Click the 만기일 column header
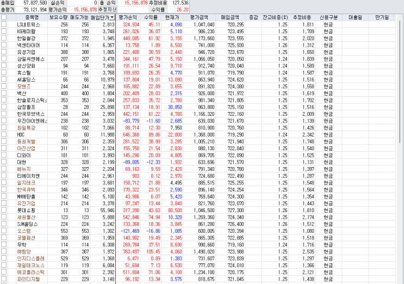The width and height of the screenshot is (404, 284). [382, 17]
